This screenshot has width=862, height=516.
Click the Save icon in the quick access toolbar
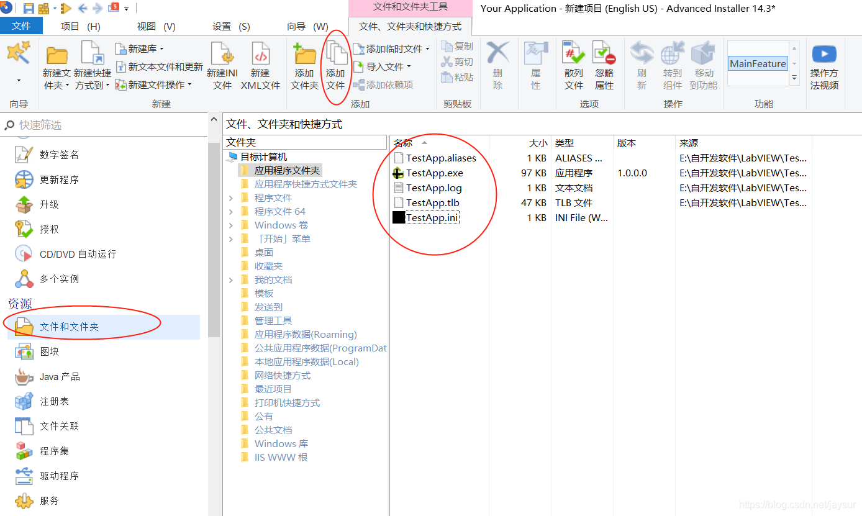[x=29, y=8]
